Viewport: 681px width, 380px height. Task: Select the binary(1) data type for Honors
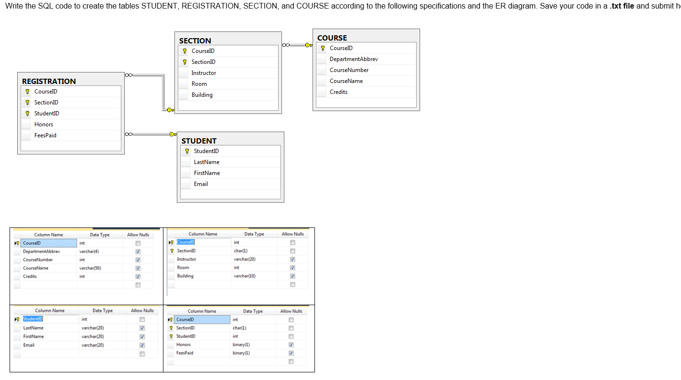(253, 345)
